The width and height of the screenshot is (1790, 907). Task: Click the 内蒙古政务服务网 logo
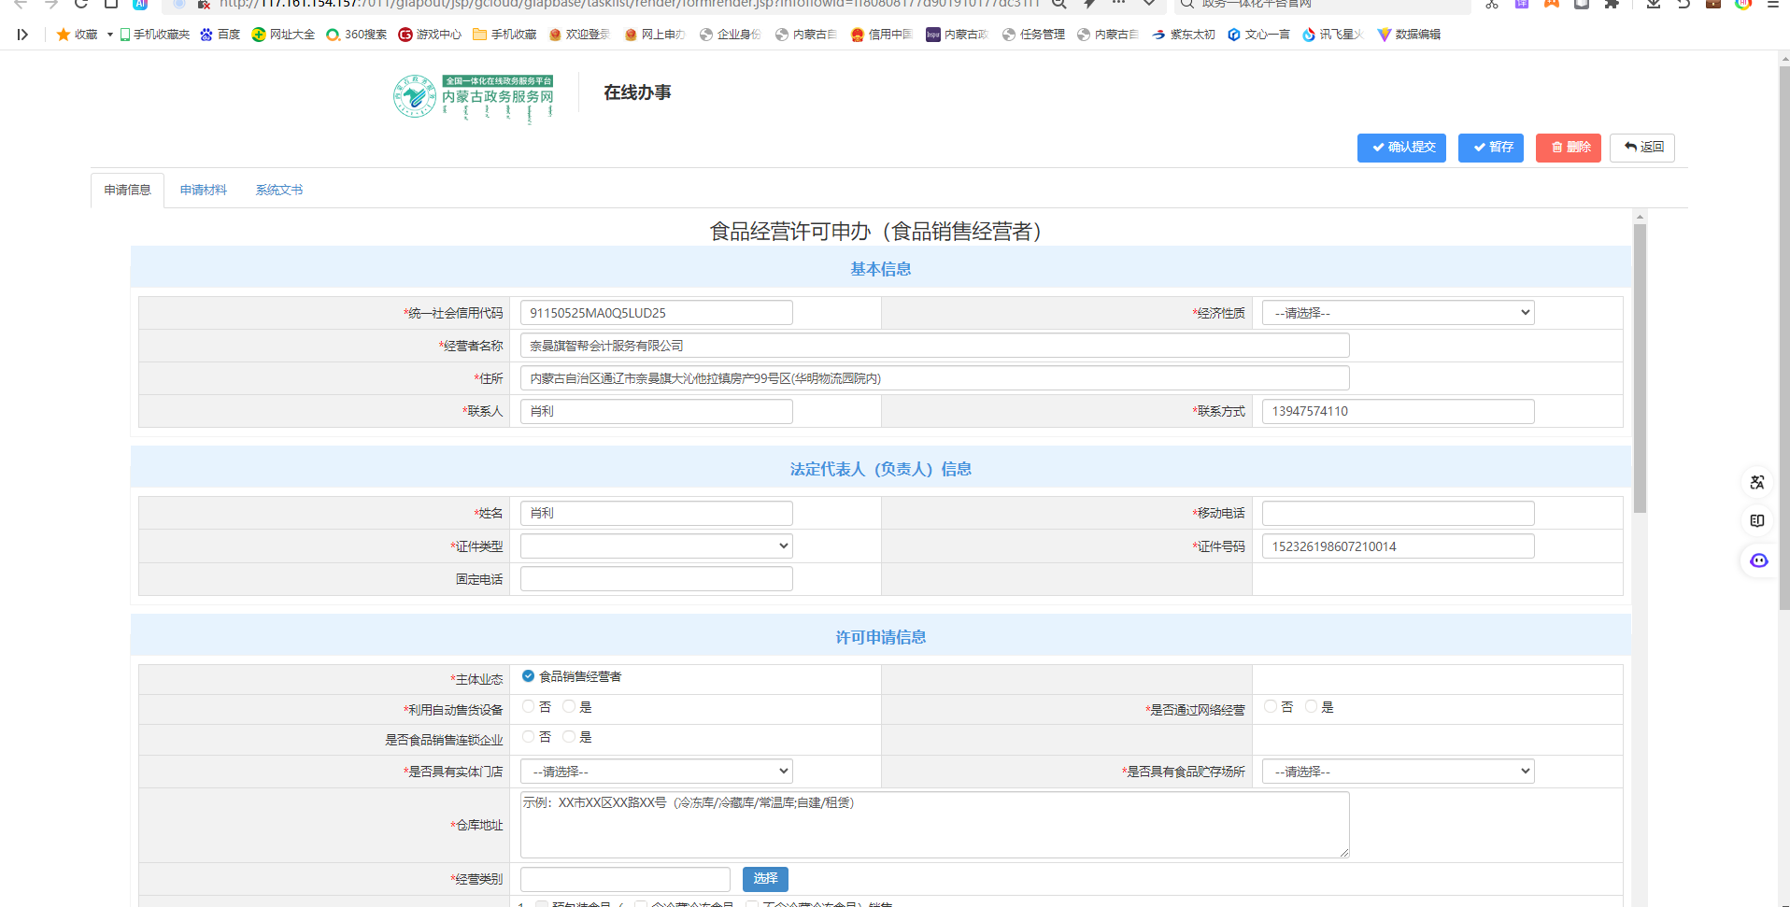(474, 96)
